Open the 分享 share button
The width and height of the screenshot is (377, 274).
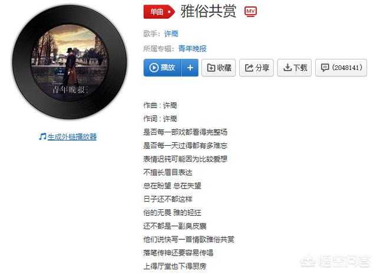coord(256,68)
